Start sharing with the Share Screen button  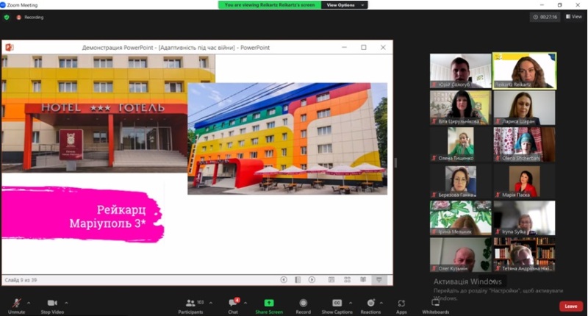(269, 306)
